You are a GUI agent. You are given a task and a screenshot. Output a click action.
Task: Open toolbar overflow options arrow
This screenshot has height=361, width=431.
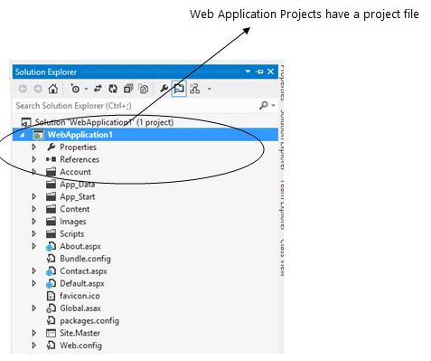[x=210, y=89]
